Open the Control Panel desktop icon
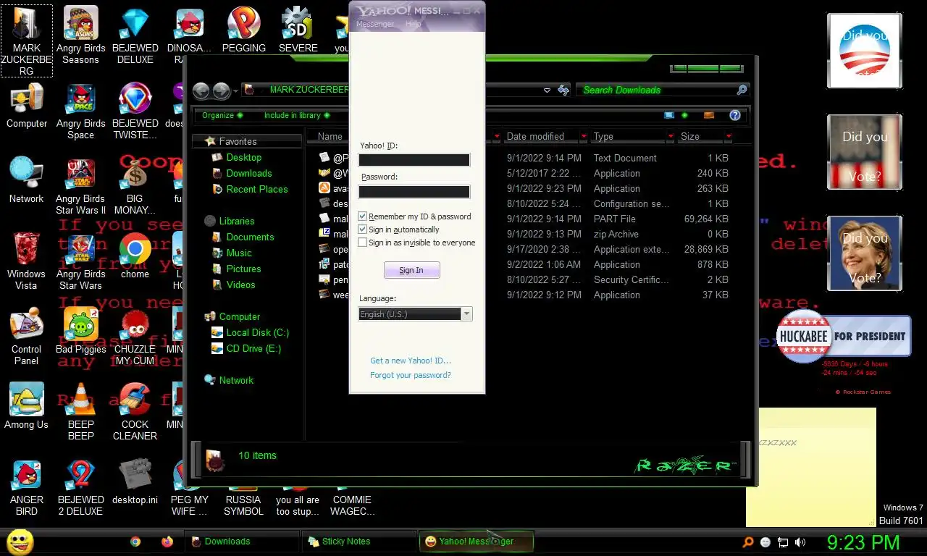Screen dimensions: 927x556 pos(27,337)
